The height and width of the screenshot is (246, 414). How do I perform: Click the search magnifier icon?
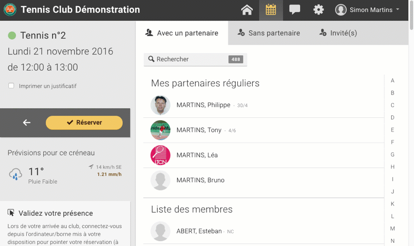[x=151, y=59]
